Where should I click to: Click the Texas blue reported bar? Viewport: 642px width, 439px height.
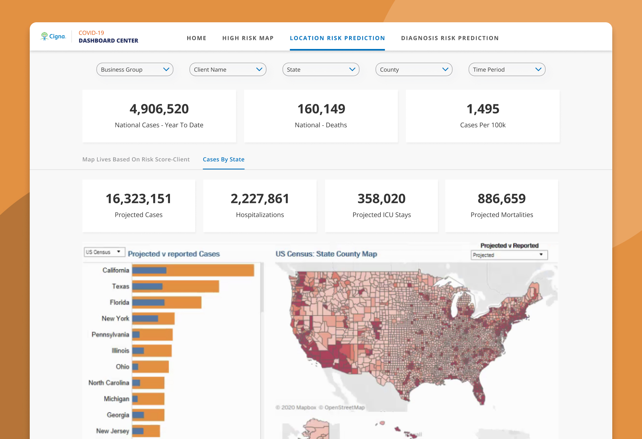point(147,286)
